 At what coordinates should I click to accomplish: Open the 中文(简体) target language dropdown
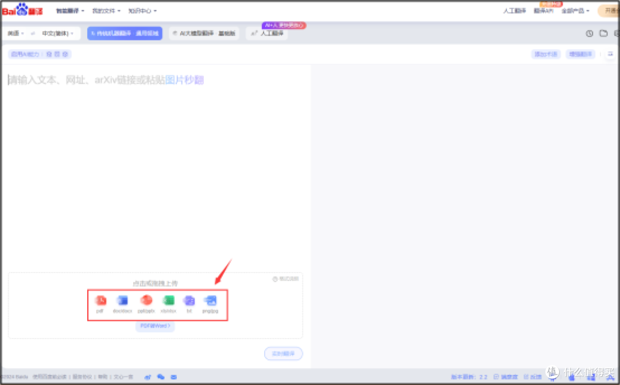58,33
